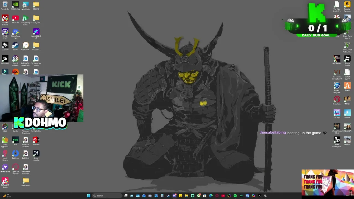Viewport: 354px width, 199px height.
Task: Open Ubisoft Connect desktop shortcut
Action: (15, 61)
